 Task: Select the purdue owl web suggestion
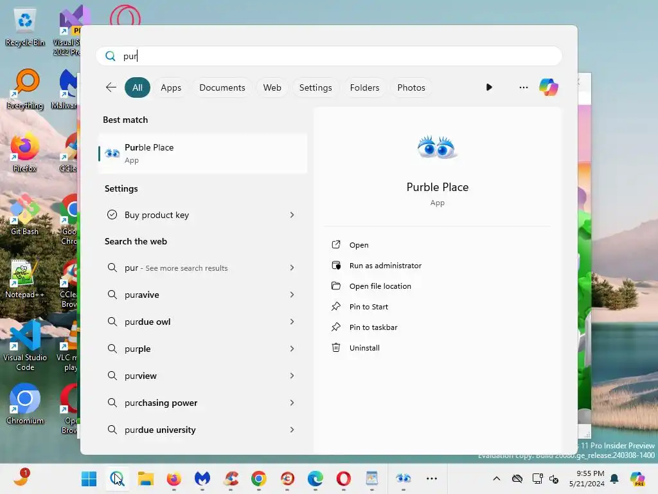[202, 322]
